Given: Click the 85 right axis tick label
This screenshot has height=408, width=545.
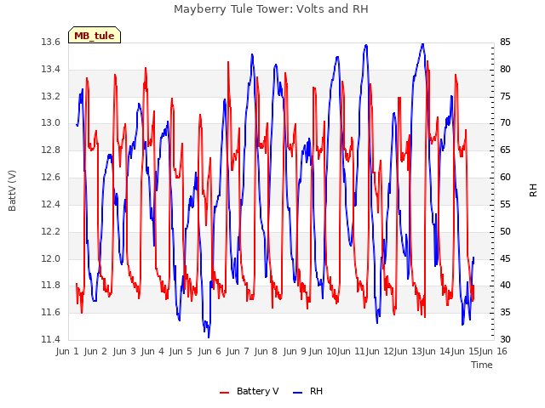Looking at the screenshot, I should 505,42.
